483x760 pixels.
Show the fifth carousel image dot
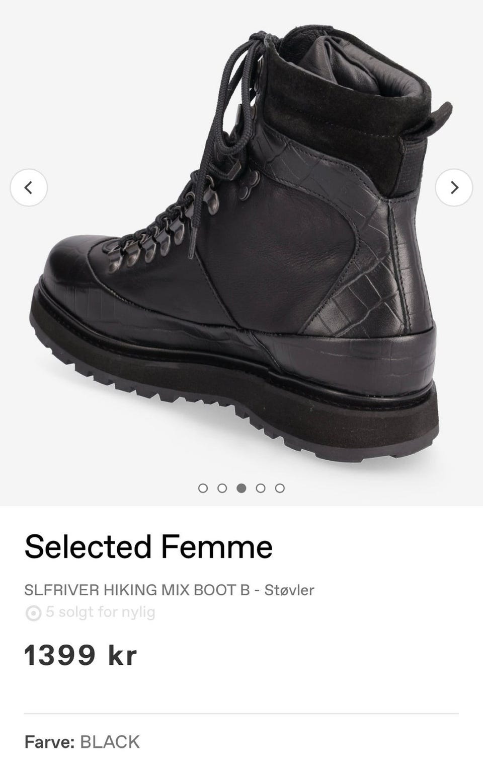(x=280, y=488)
